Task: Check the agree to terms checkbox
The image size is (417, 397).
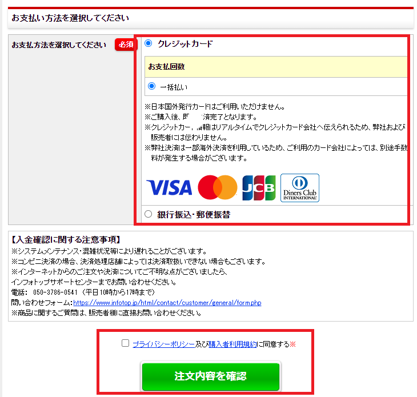Action: 125,343
